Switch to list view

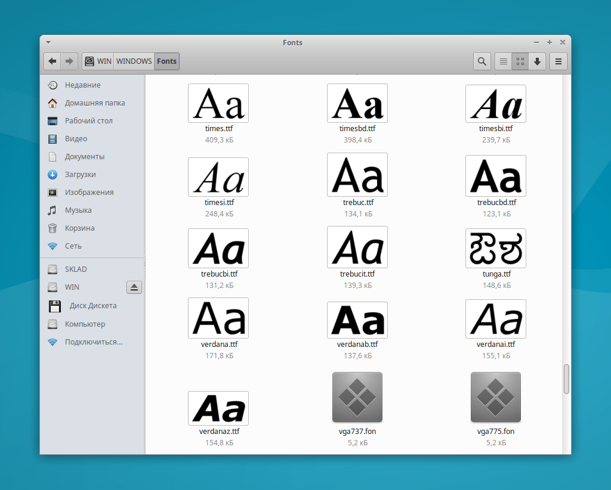coord(504,61)
